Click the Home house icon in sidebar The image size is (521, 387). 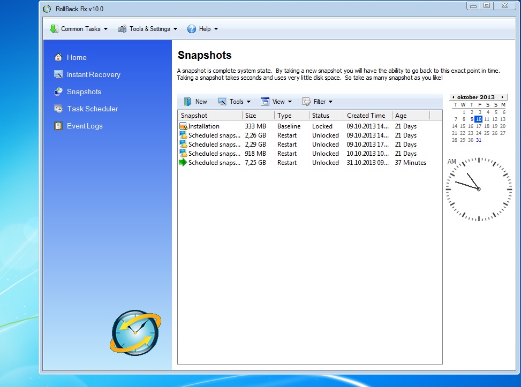point(58,57)
